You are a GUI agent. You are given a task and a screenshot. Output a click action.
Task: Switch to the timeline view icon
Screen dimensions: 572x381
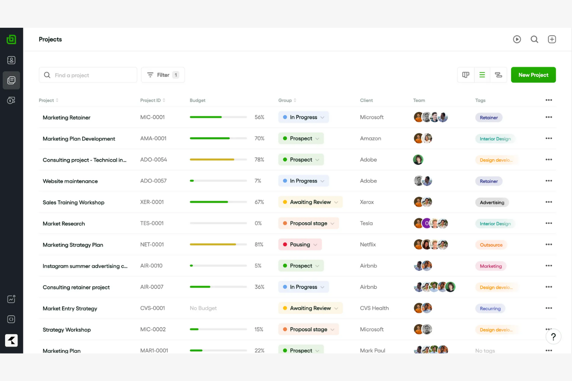[499, 75]
